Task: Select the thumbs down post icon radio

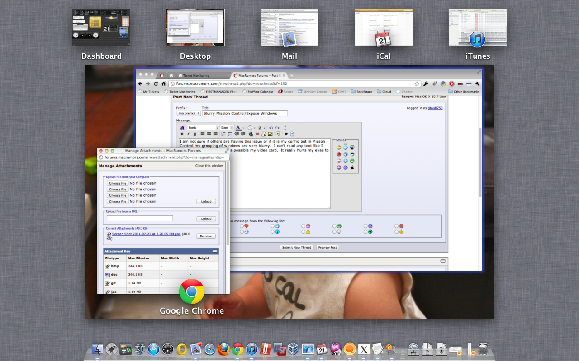Action: coord(242,226)
